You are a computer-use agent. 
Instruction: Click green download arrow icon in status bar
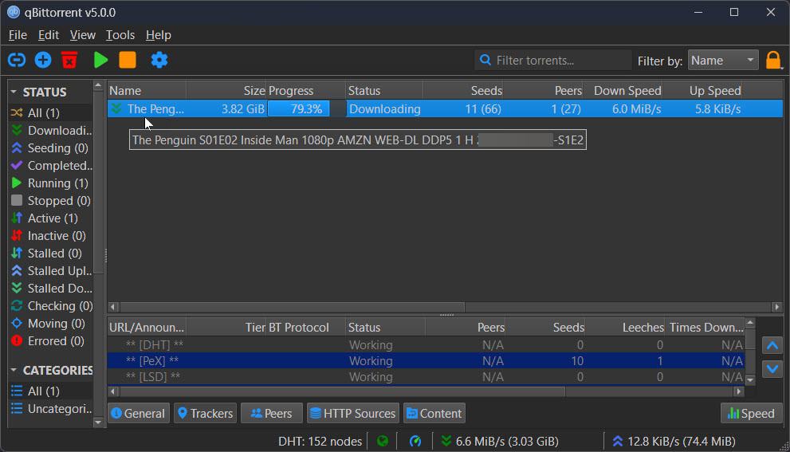point(446,442)
